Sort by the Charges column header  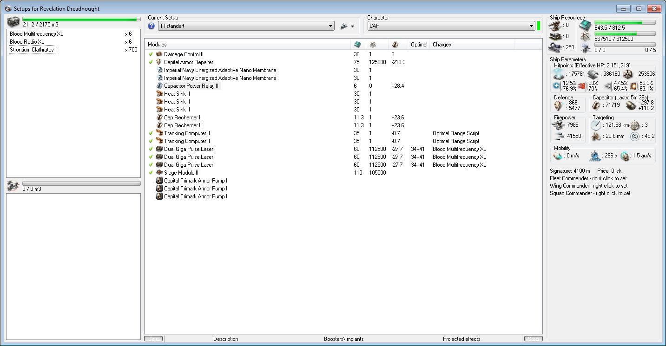pyautogui.click(x=472, y=45)
